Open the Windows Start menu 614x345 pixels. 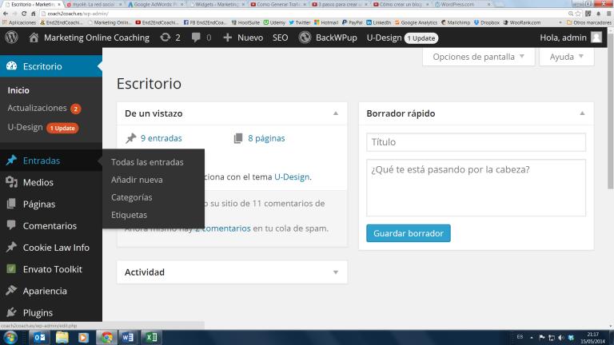10,337
